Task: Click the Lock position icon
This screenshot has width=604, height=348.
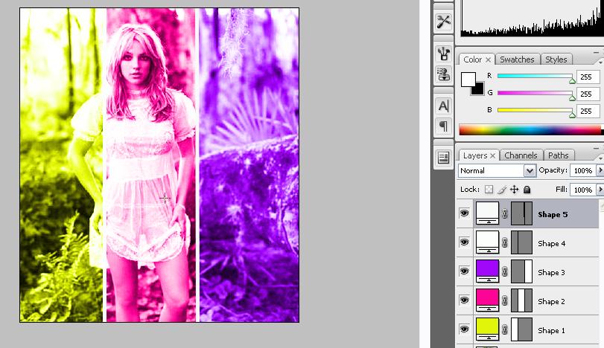Action: point(514,190)
